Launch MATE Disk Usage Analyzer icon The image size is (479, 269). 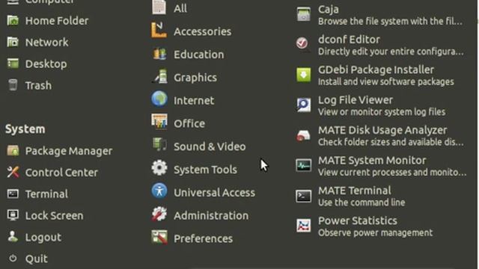click(303, 135)
